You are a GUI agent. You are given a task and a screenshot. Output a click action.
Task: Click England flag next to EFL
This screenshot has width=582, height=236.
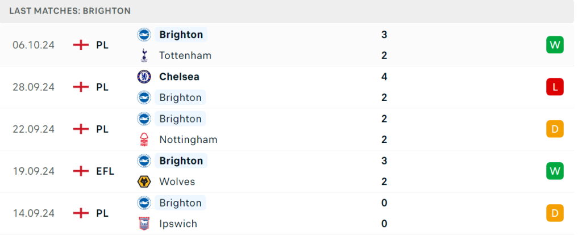point(81,171)
